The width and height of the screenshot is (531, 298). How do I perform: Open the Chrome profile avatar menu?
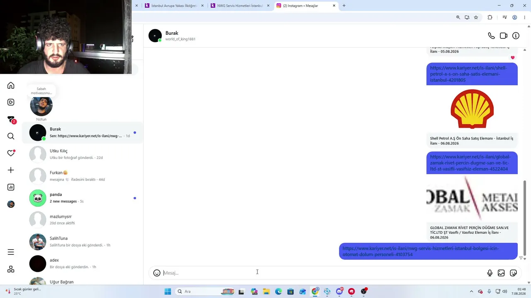[x=514, y=17]
